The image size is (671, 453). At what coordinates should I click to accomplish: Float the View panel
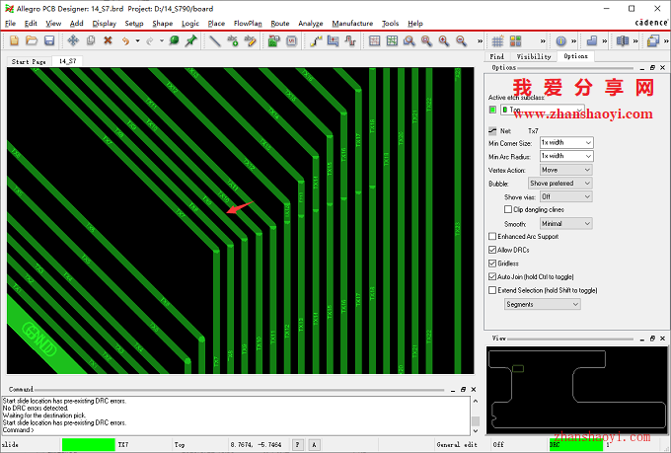(652, 339)
